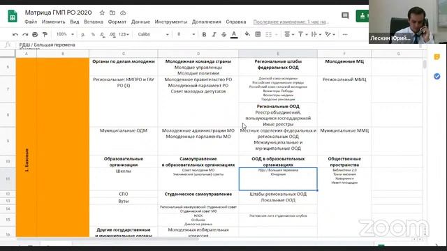Select the cell Вузы
Viewport: 447px width, 251px height.
124,201
